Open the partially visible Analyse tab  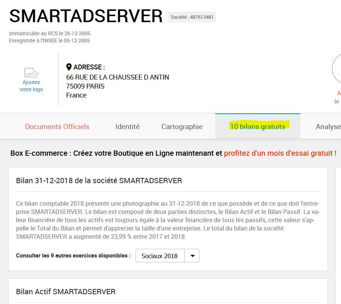pyautogui.click(x=328, y=126)
